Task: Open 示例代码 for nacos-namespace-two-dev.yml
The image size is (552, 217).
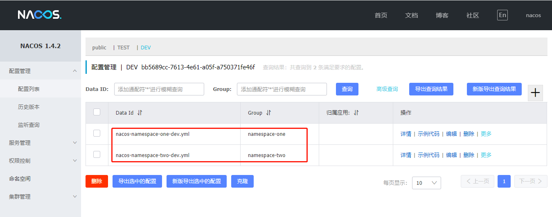Action: click(x=428, y=155)
